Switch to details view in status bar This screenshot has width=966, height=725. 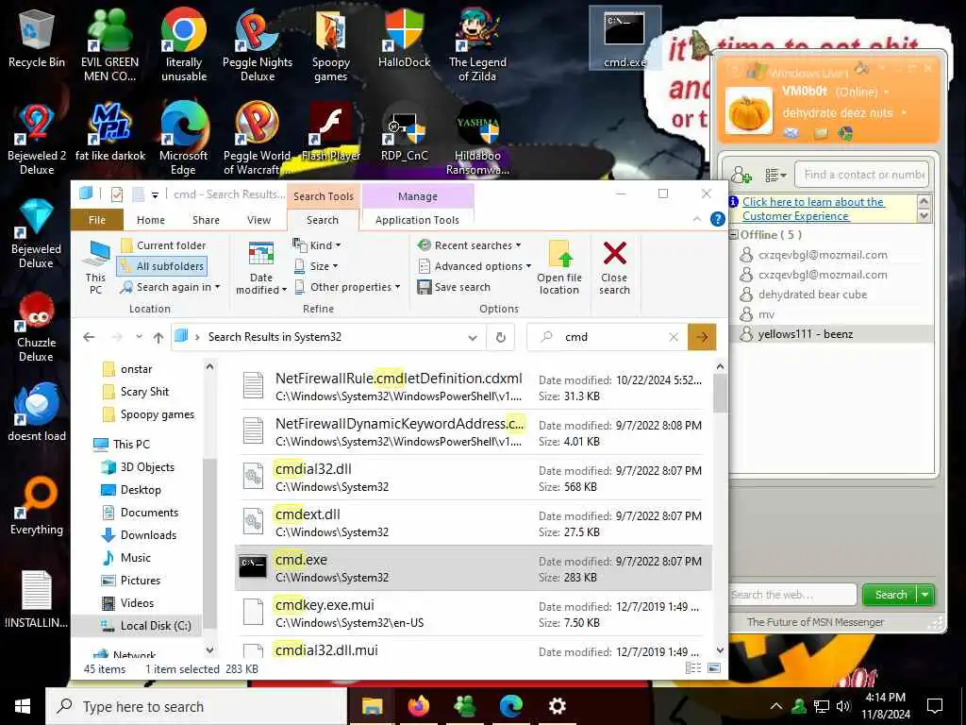(693, 668)
